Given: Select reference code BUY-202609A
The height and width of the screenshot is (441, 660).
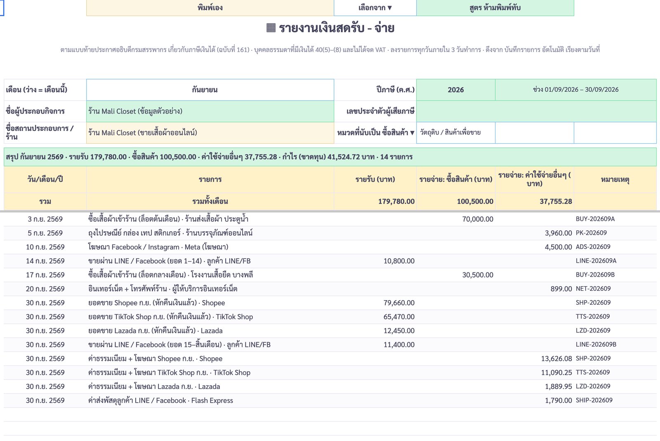Looking at the screenshot, I should (615, 219).
